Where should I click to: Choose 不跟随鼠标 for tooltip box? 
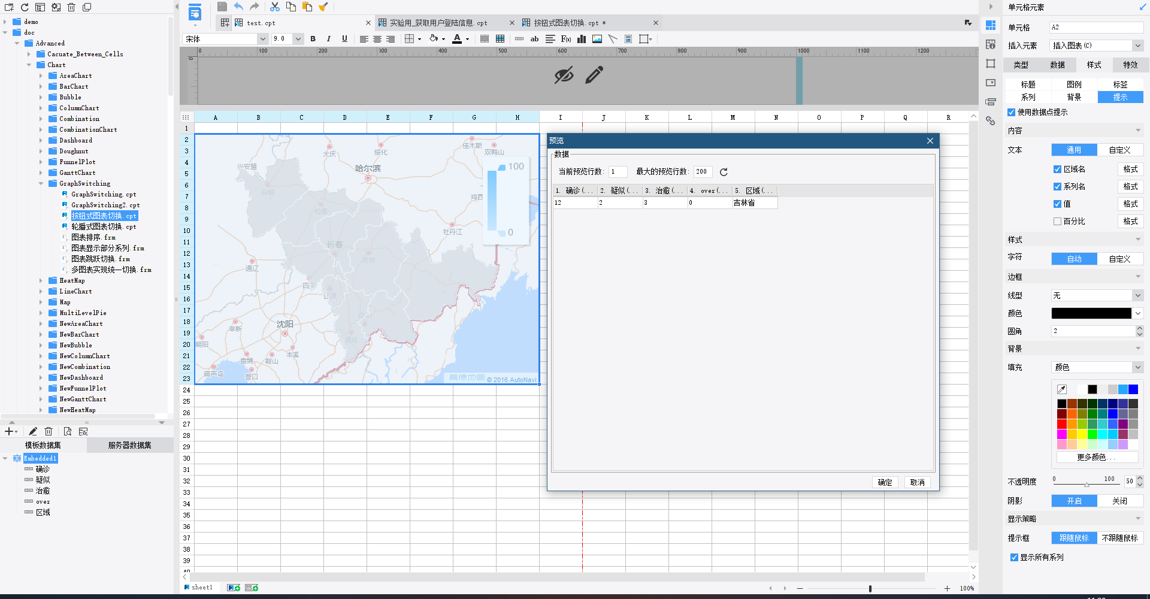tap(1120, 538)
